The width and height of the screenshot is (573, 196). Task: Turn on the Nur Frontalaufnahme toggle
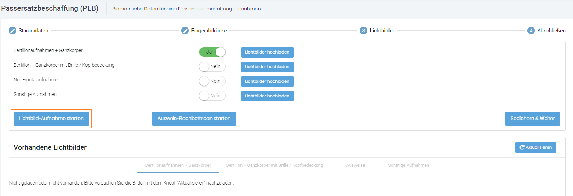(x=212, y=81)
